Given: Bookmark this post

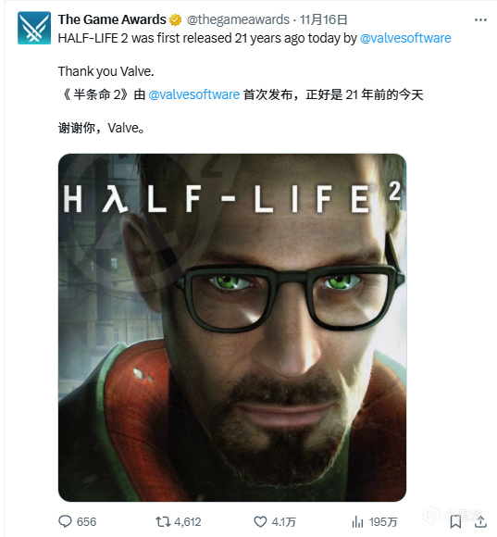Looking at the screenshot, I should [455, 521].
